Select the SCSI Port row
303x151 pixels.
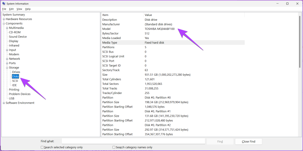click(x=173, y=61)
